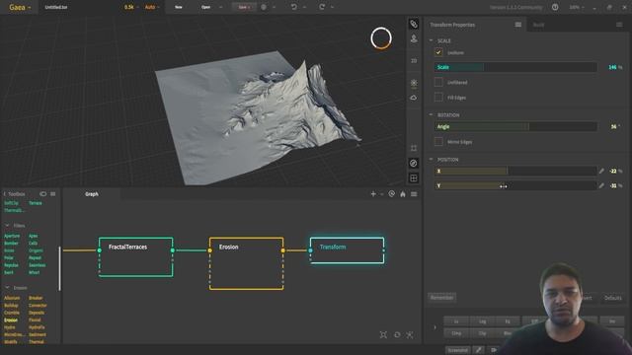Open the zoom percentage dropdown in title bar

coord(577,7)
